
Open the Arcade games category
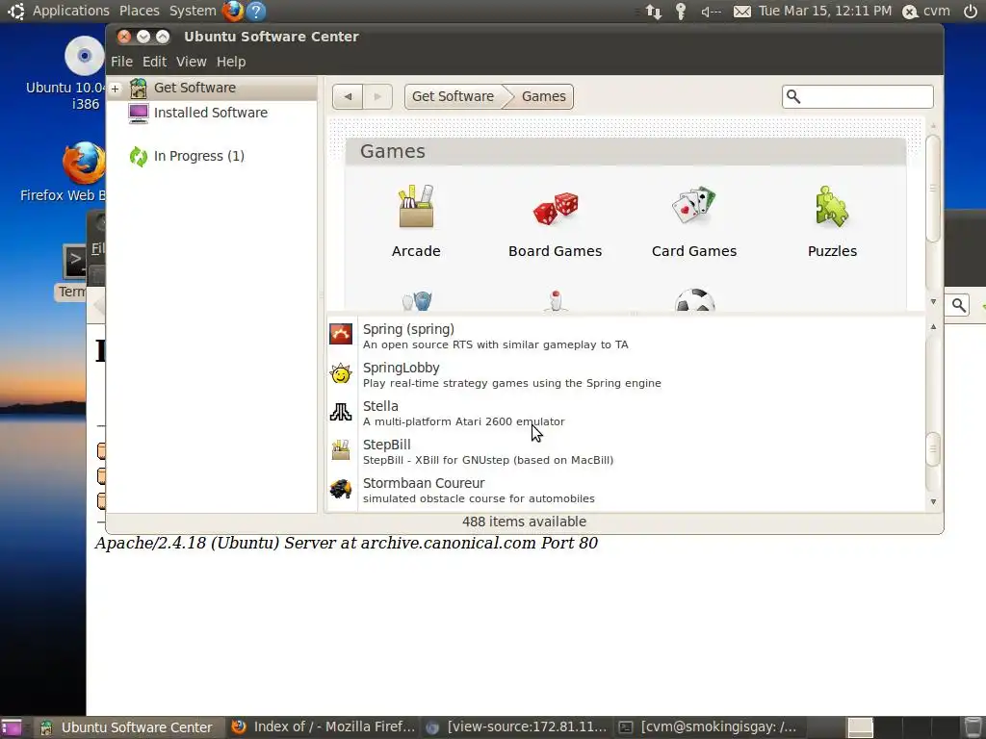pyautogui.click(x=416, y=220)
